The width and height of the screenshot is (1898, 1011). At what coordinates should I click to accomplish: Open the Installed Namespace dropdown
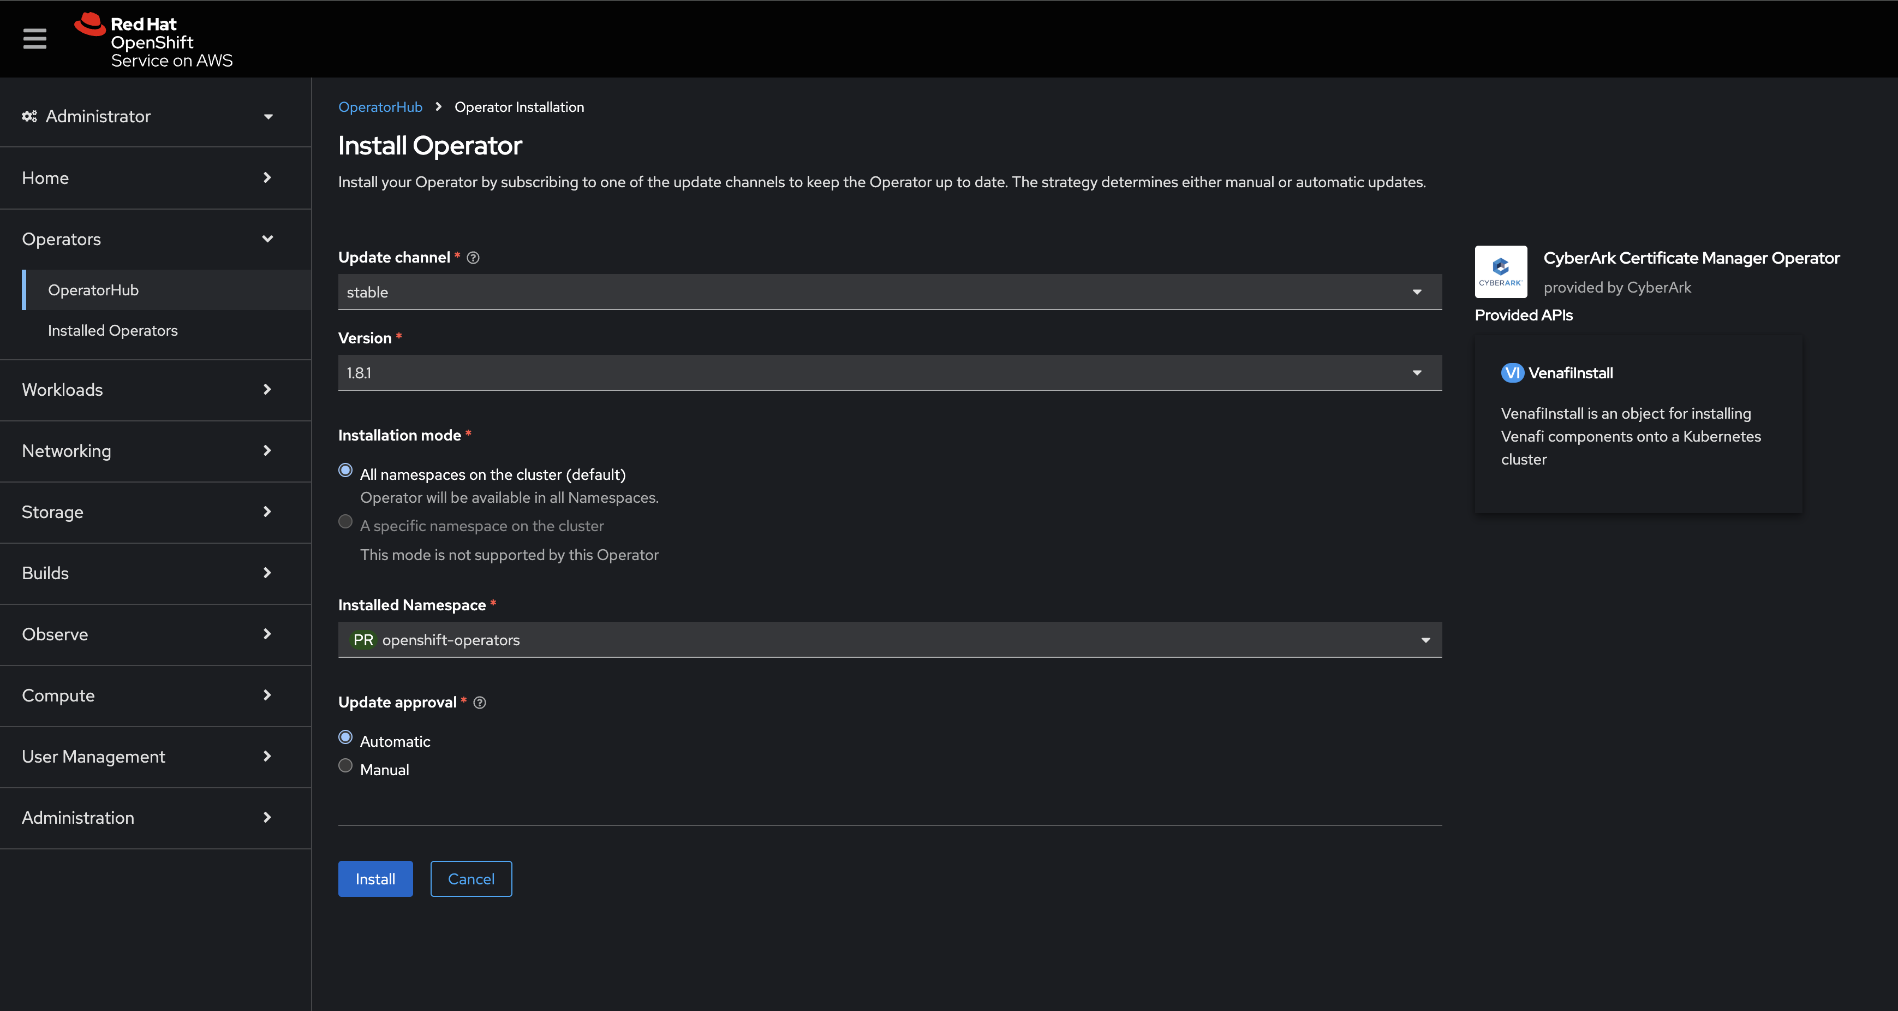click(x=890, y=640)
